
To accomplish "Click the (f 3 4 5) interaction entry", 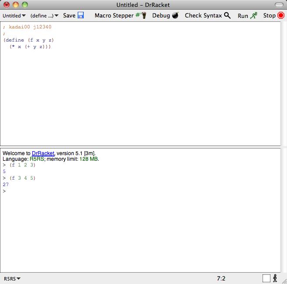I will [22, 178].
